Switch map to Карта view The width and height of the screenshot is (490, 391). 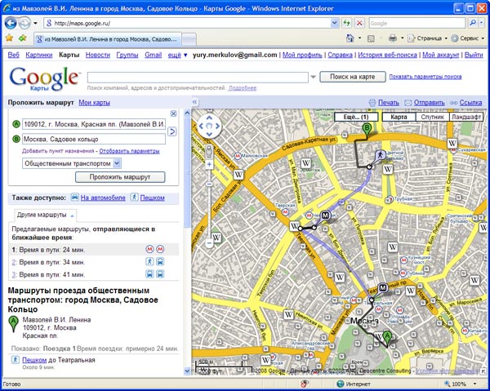(399, 117)
